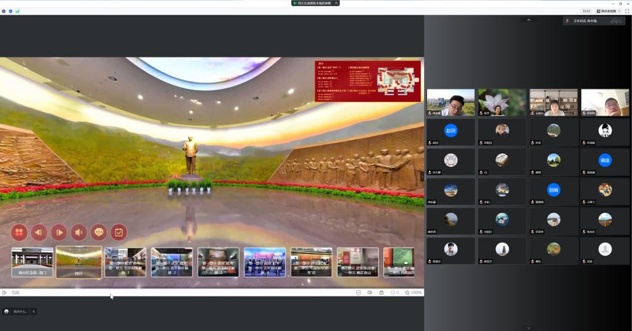Open the tour comment bubble button

(x=99, y=232)
